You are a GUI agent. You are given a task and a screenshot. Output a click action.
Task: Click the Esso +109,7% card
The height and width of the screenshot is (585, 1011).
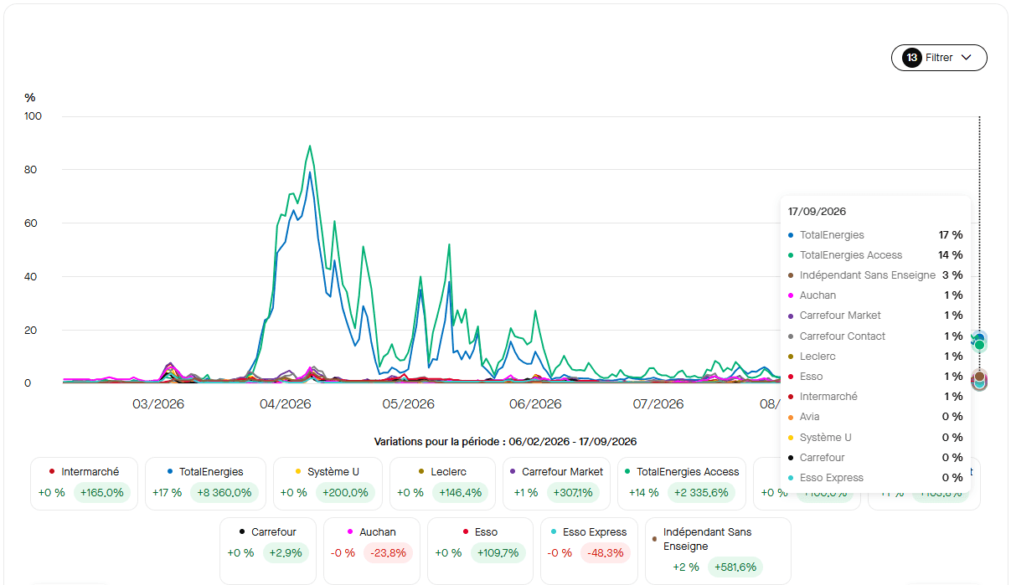point(480,551)
